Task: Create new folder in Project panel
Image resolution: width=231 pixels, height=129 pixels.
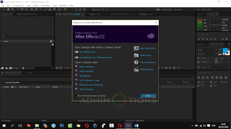Action: (x=6, y=68)
